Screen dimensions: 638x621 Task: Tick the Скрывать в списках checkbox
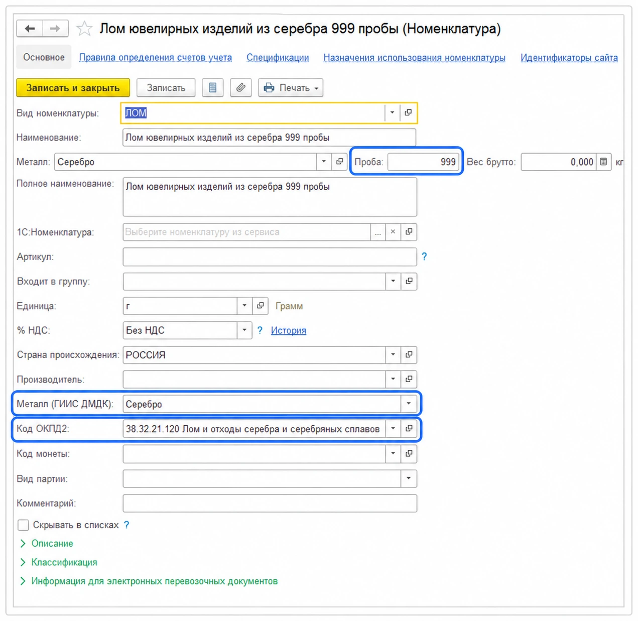click(x=23, y=525)
